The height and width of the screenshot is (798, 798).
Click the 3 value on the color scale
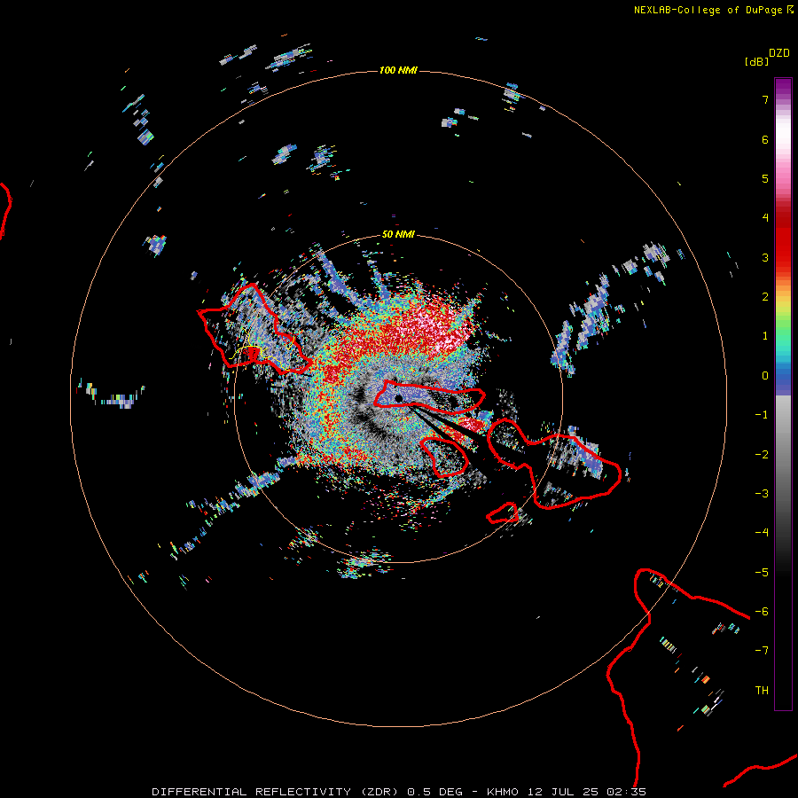pos(765,257)
